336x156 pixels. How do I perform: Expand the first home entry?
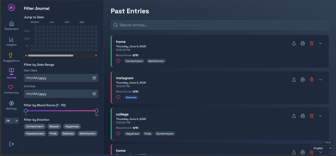point(320,43)
